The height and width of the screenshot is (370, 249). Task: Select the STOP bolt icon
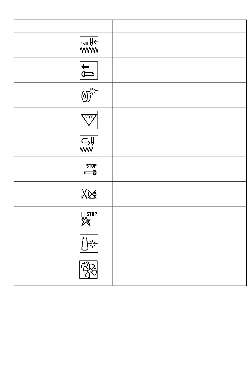pyautogui.click(x=89, y=169)
